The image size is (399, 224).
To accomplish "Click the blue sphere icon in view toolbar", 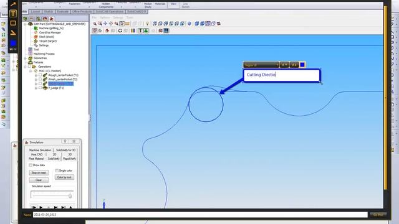I will coord(190,24).
